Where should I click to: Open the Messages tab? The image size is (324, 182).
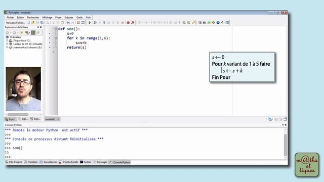[x=100, y=162]
